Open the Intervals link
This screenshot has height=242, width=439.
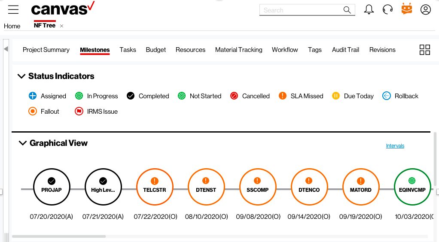pos(395,146)
